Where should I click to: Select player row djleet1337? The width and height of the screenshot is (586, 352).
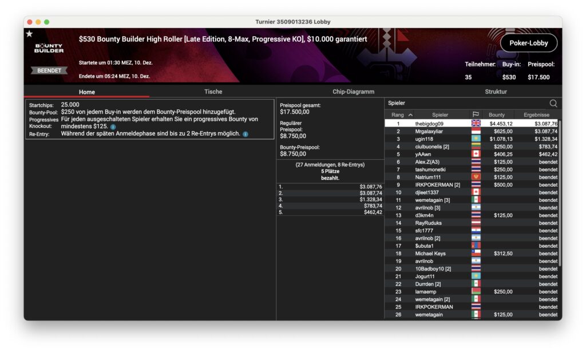click(x=472, y=192)
